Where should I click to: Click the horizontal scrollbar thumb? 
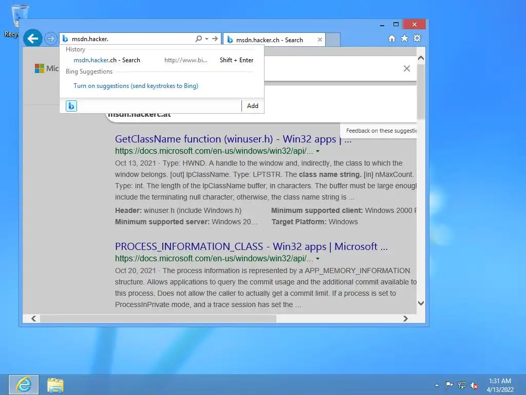(158, 318)
